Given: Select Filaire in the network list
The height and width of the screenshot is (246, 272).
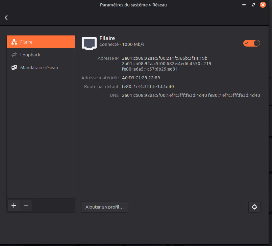Looking at the screenshot, I should [x=41, y=42].
